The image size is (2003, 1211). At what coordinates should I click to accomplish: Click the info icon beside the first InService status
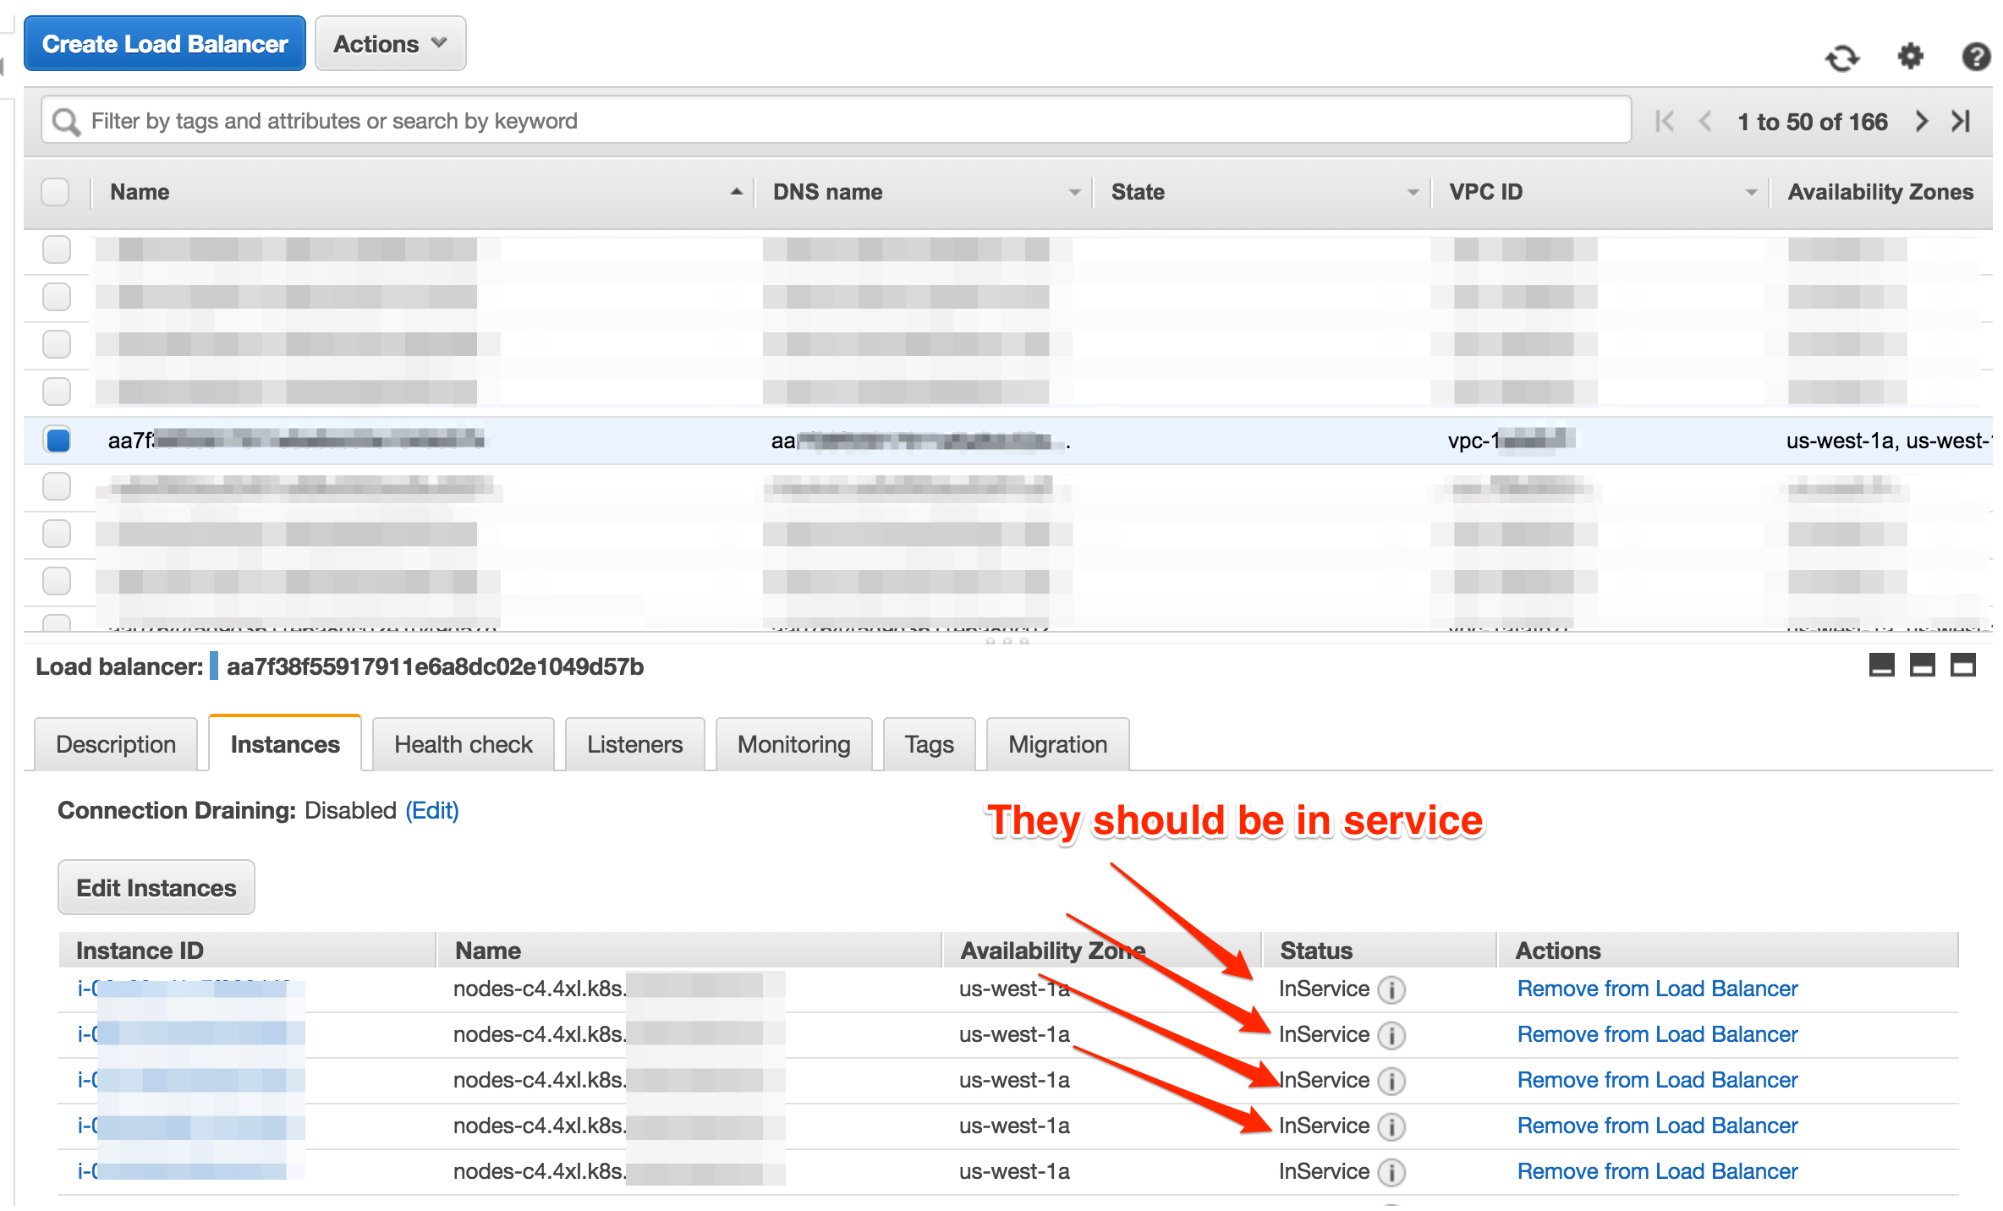pyautogui.click(x=1391, y=989)
